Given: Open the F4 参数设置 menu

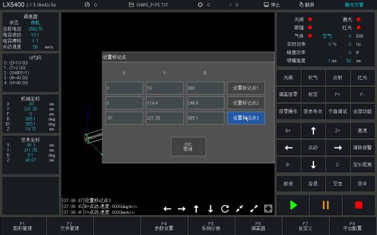Looking at the screenshot, I should click(164, 226).
